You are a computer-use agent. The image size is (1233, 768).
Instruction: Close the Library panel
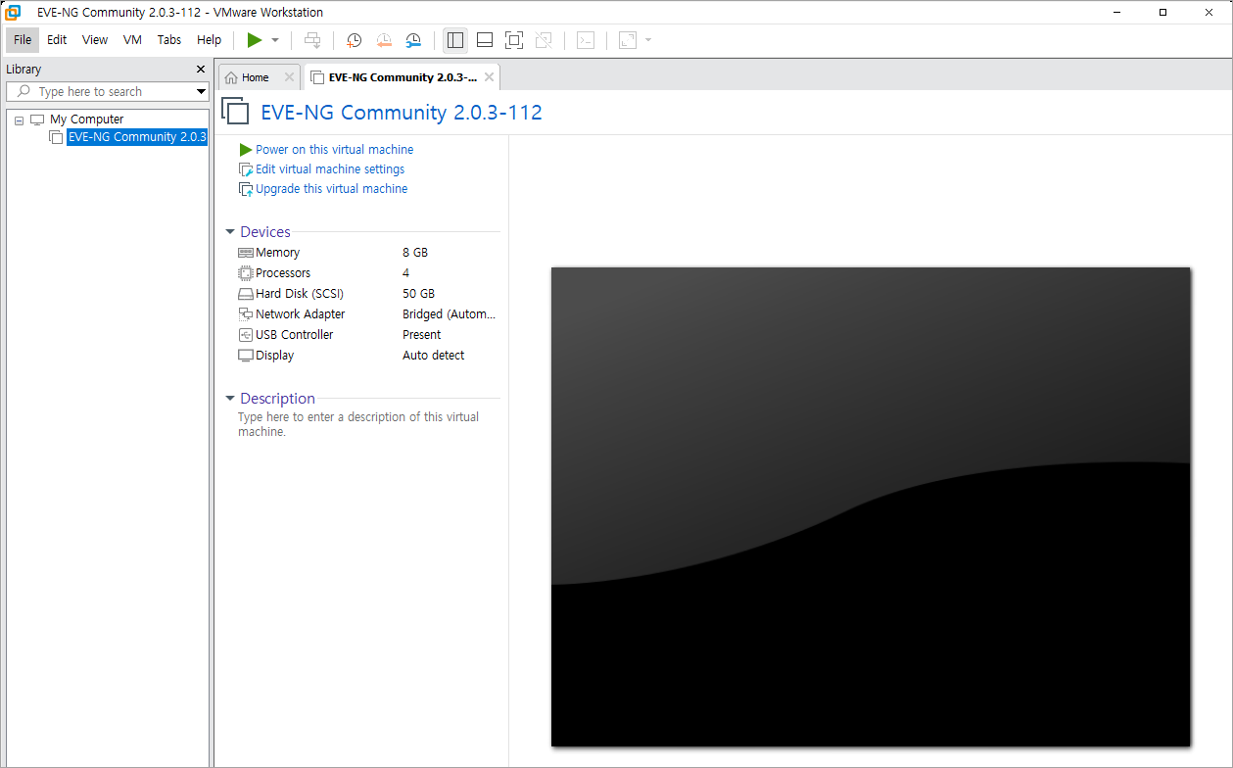tap(201, 70)
